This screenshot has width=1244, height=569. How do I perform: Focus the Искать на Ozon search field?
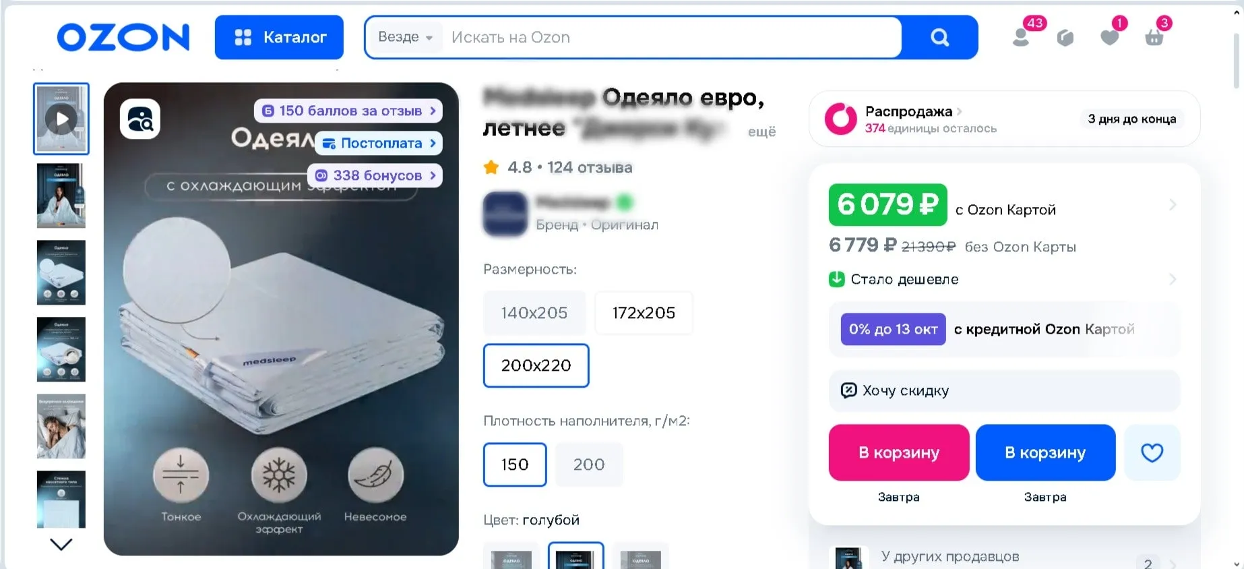coord(671,37)
